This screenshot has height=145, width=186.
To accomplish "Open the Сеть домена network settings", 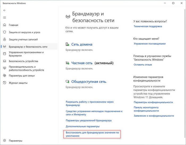I will pos(82,45).
